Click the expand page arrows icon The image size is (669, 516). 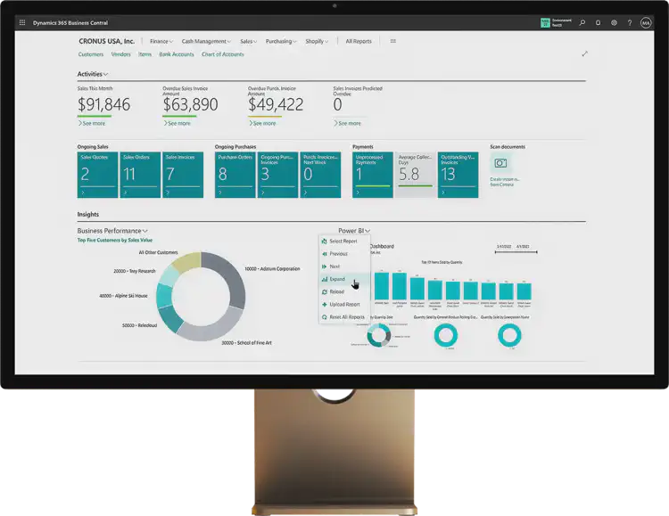click(x=584, y=53)
